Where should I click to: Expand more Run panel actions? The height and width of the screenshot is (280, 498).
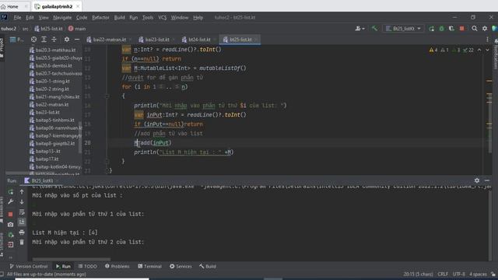(x=10, y=257)
